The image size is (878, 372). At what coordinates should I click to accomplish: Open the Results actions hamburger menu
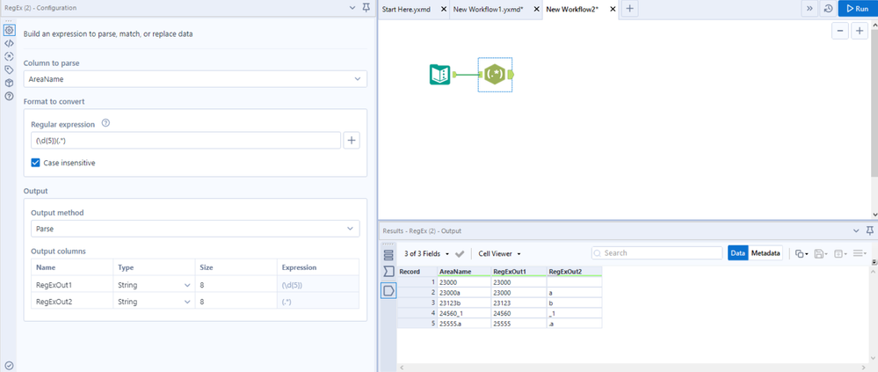coord(860,254)
